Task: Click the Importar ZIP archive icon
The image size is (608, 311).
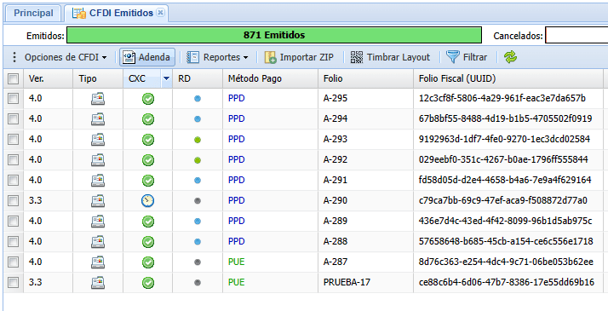Action: tap(270, 57)
